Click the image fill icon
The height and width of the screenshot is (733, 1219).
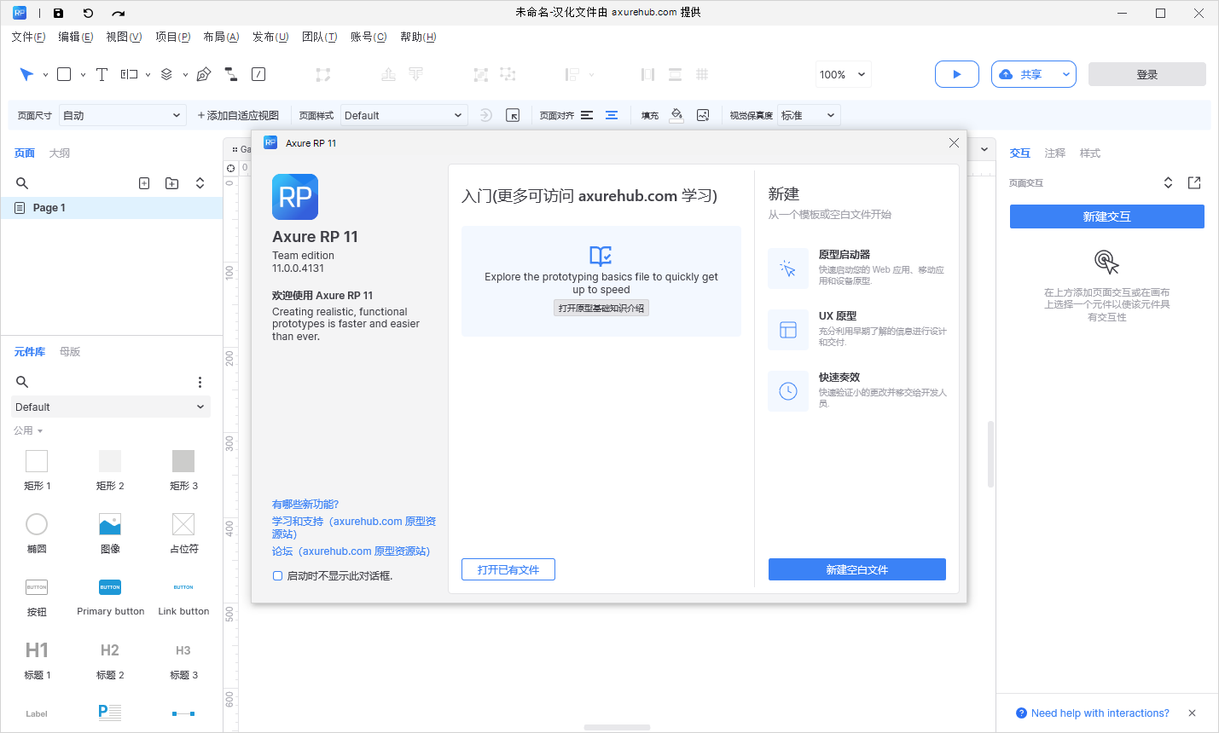[705, 114]
